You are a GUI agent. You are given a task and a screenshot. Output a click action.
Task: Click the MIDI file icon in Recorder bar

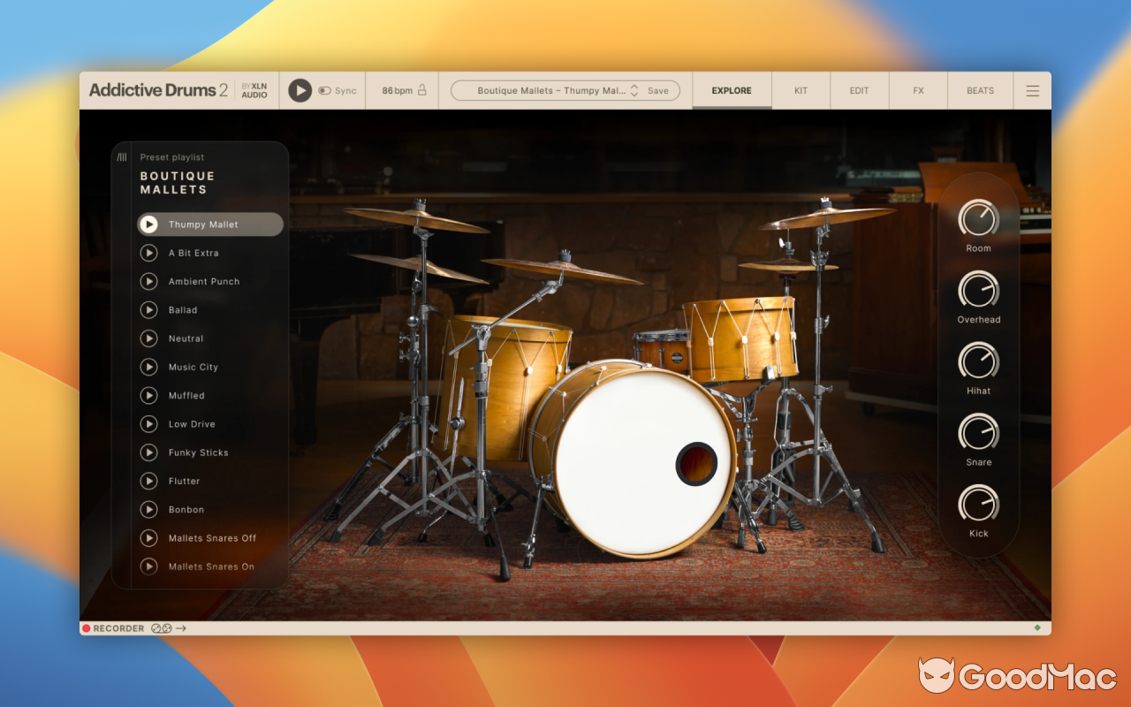point(167,627)
